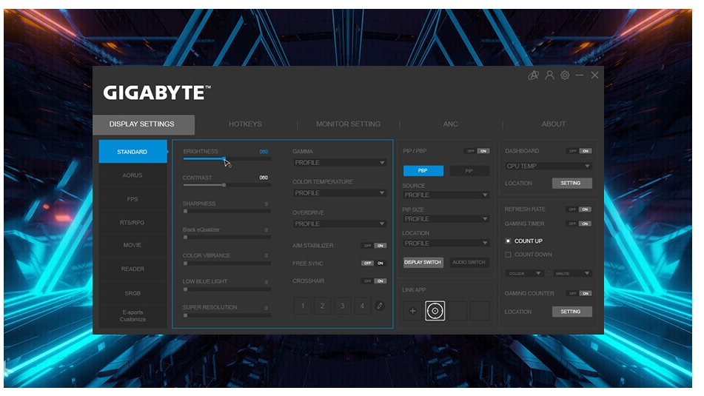Select the Movie picture mode

(x=133, y=245)
